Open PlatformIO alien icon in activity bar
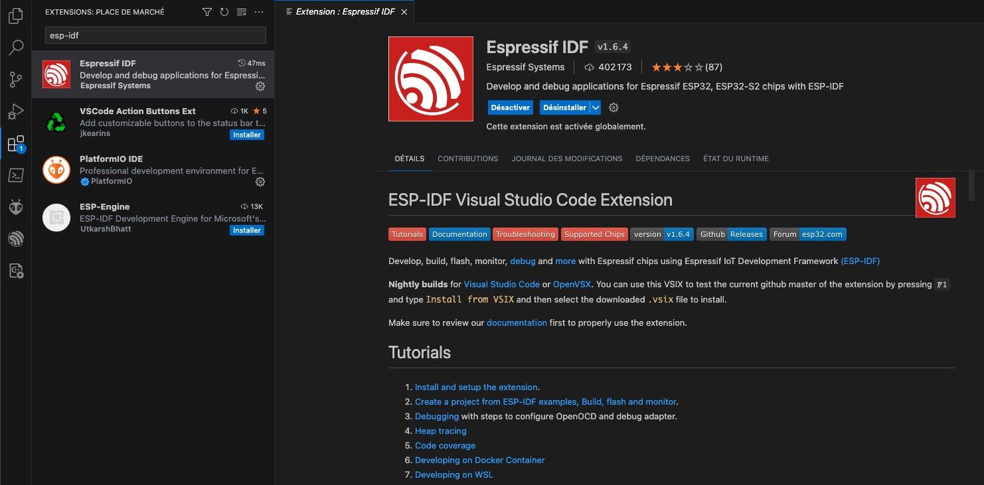984x485 pixels. tap(16, 207)
